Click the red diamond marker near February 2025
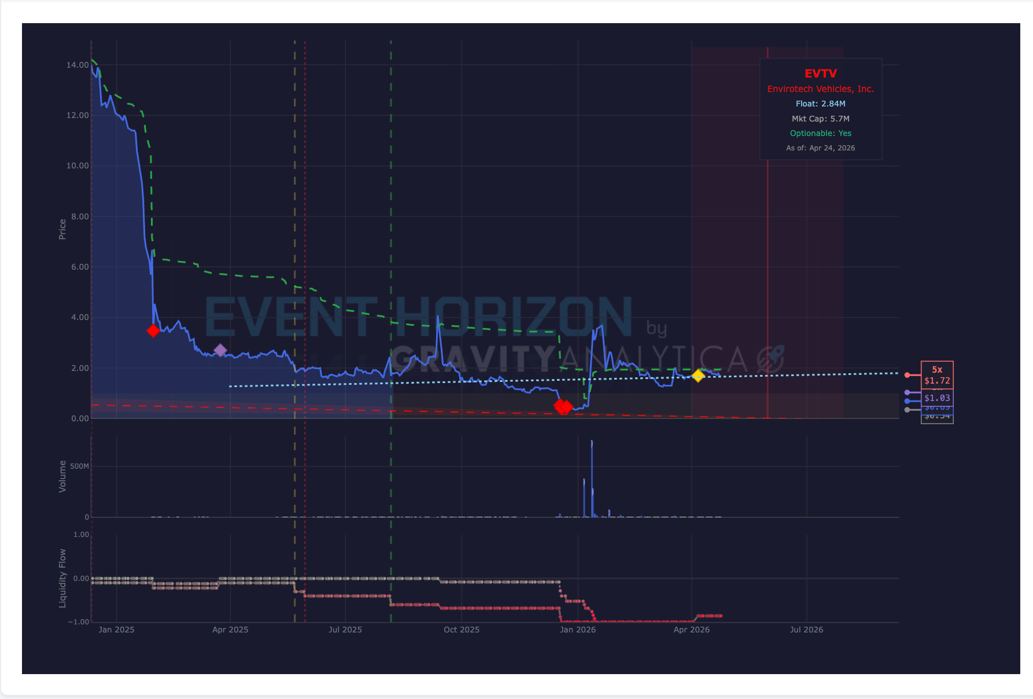The width and height of the screenshot is (1033, 699). tap(153, 330)
